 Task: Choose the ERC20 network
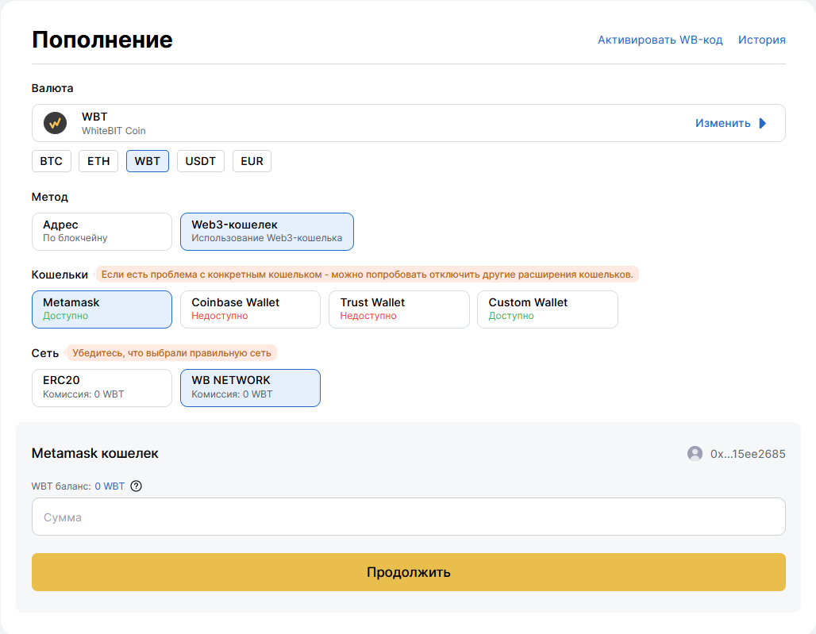tap(102, 388)
